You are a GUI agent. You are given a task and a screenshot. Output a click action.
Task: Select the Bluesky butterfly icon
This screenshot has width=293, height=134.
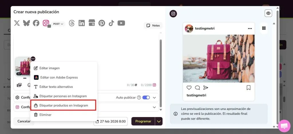click(26, 23)
